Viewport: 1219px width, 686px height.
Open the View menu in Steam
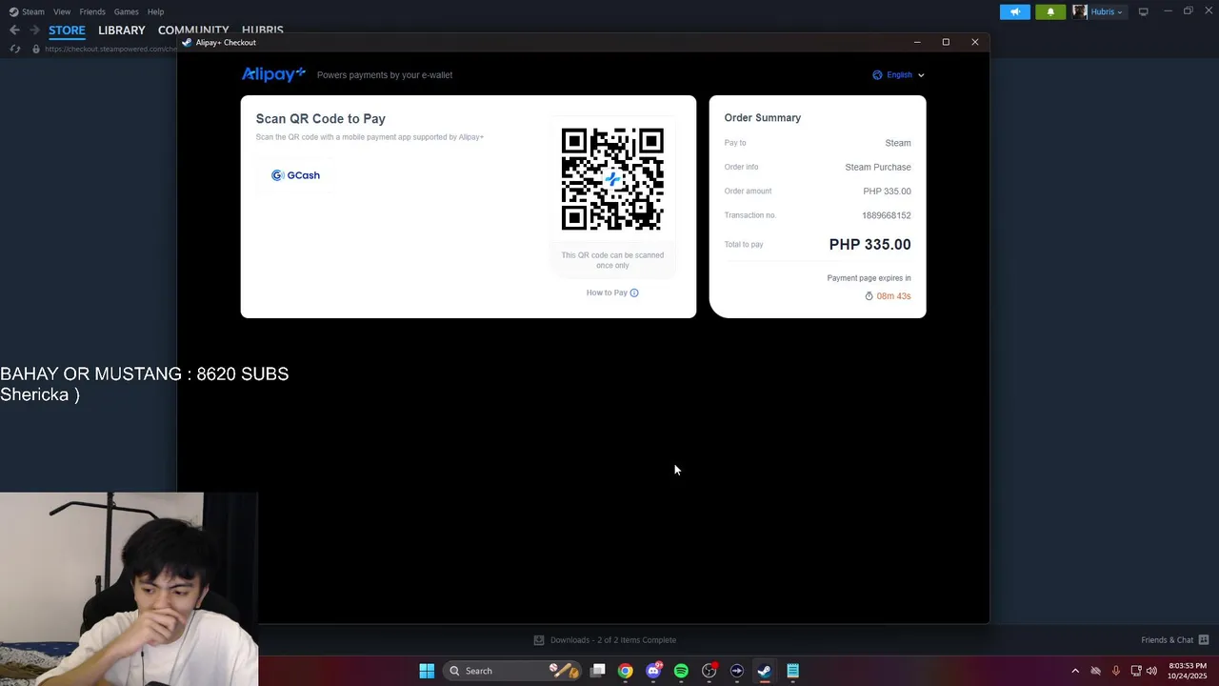click(x=62, y=11)
